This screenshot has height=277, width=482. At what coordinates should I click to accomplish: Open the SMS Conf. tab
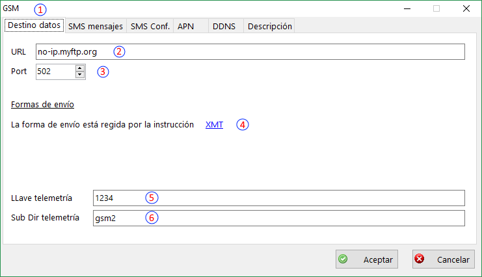click(150, 26)
